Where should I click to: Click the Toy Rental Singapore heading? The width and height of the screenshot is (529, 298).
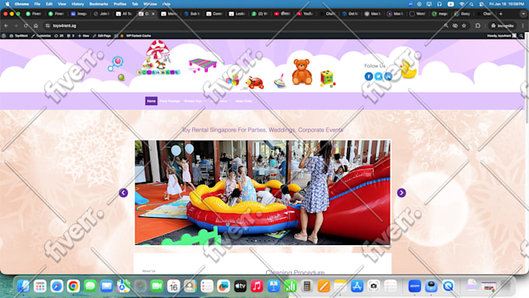click(262, 130)
